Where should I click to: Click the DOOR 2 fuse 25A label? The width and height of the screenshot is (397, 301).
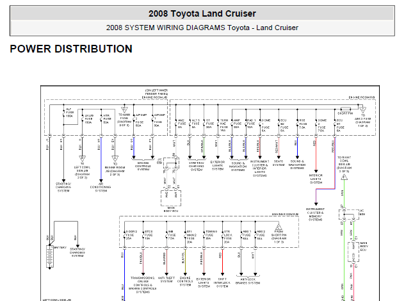[x=132, y=235]
